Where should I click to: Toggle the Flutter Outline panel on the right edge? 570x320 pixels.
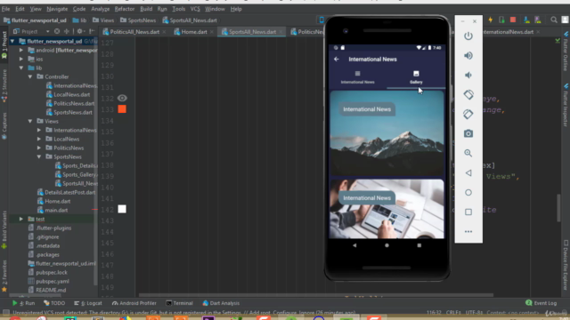pyautogui.click(x=566, y=52)
